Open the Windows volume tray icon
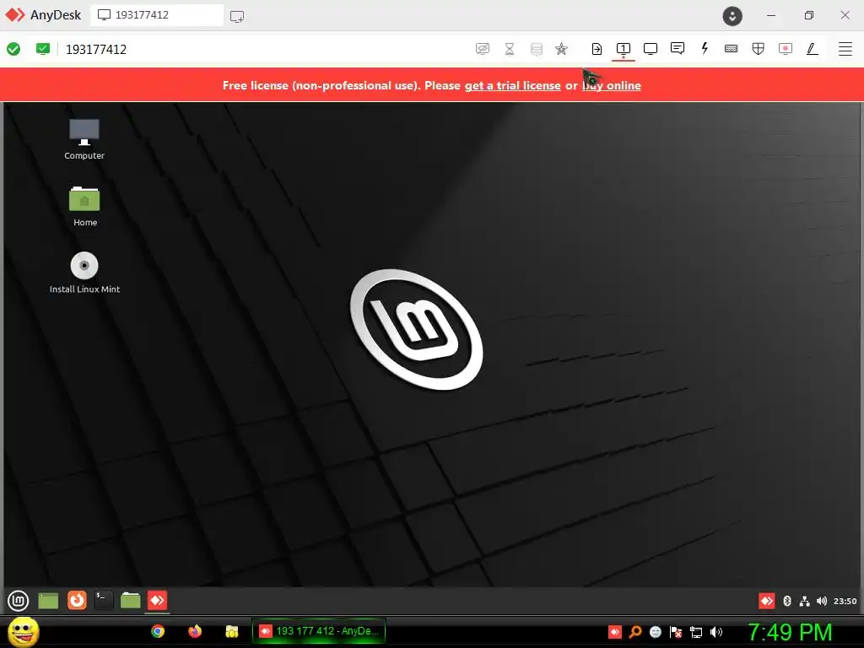This screenshot has width=864, height=648. point(716,632)
